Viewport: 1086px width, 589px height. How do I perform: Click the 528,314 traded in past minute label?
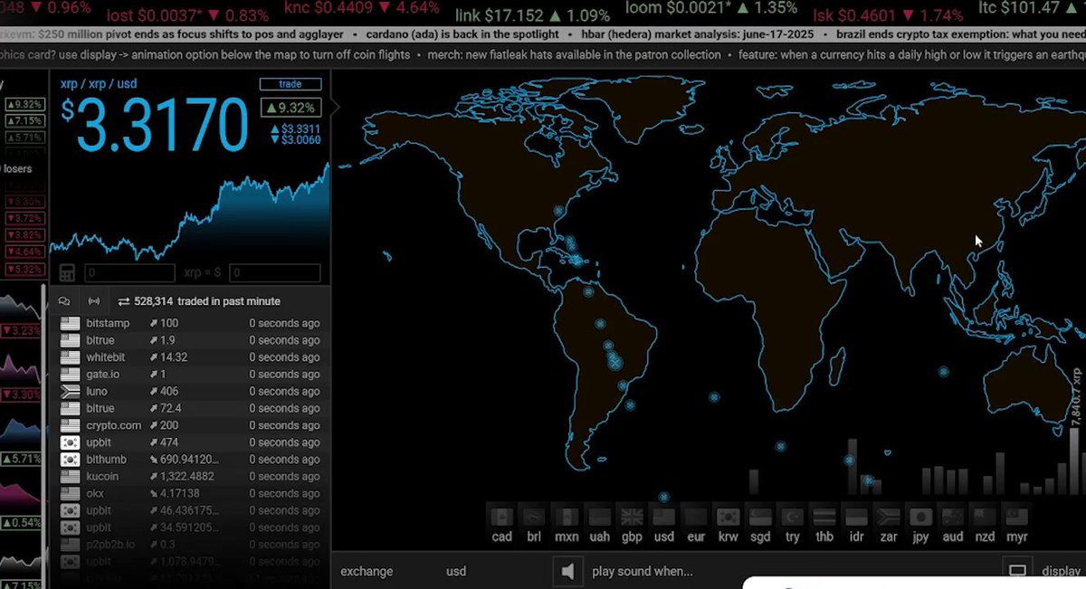coord(207,301)
